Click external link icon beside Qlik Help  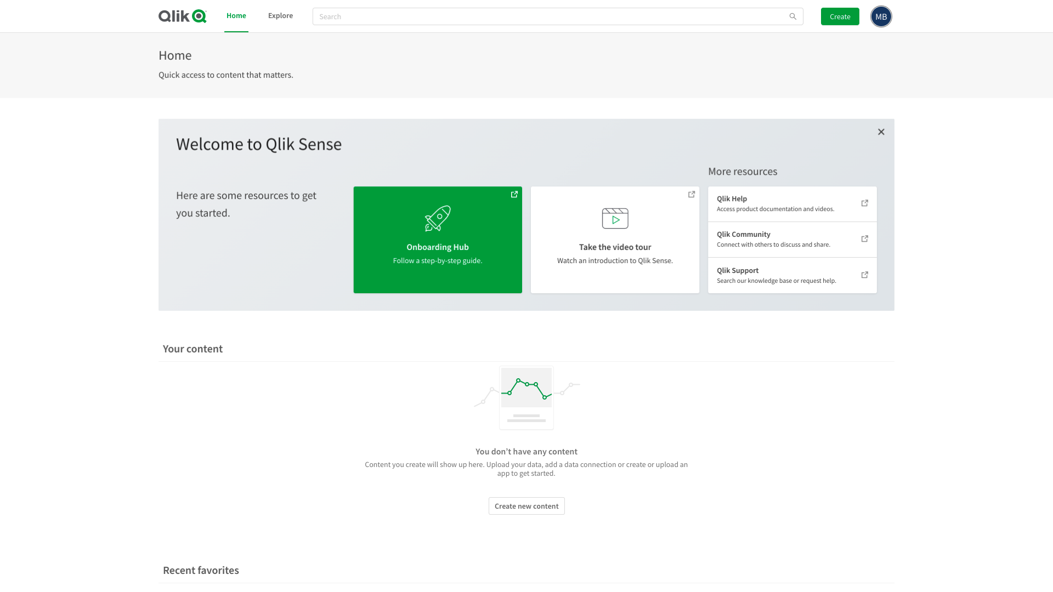pos(864,203)
